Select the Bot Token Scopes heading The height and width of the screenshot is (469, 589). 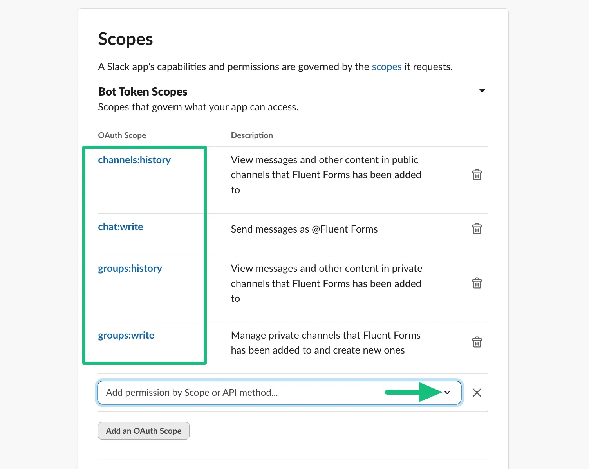tap(143, 91)
